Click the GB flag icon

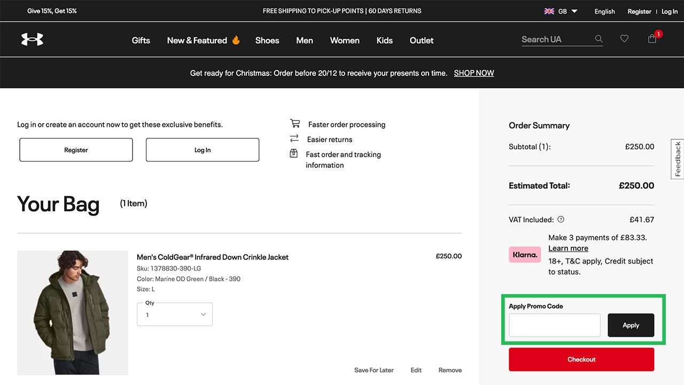pyautogui.click(x=549, y=11)
